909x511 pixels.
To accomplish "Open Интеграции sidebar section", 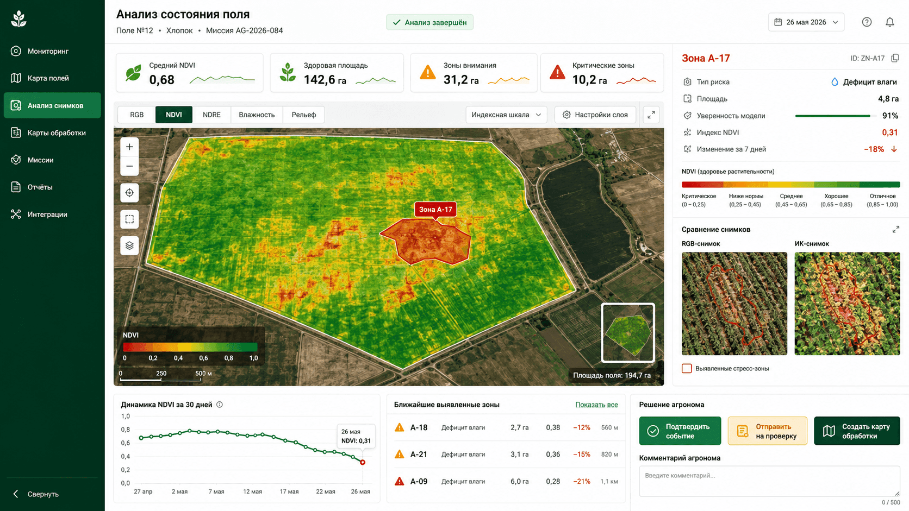I will coord(52,214).
